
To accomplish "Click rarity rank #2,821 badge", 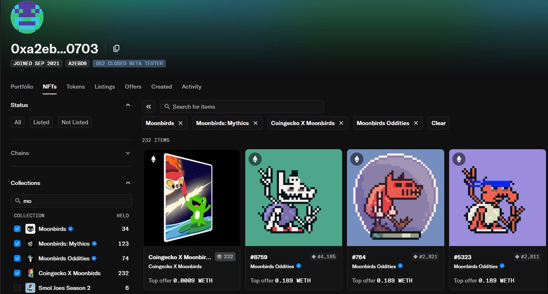I will pos(426,257).
